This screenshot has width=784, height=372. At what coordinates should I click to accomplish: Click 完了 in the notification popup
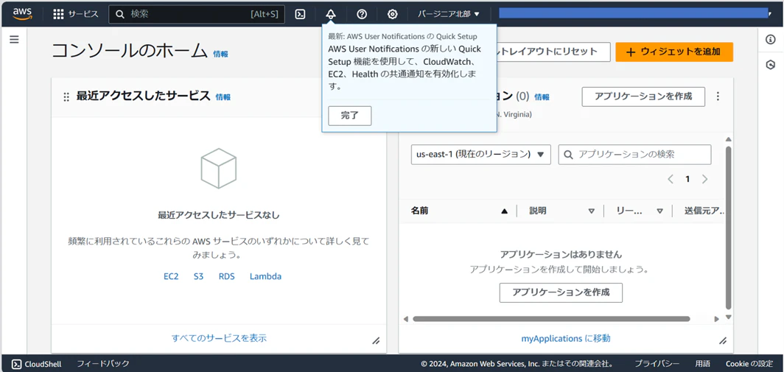[x=349, y=116]
